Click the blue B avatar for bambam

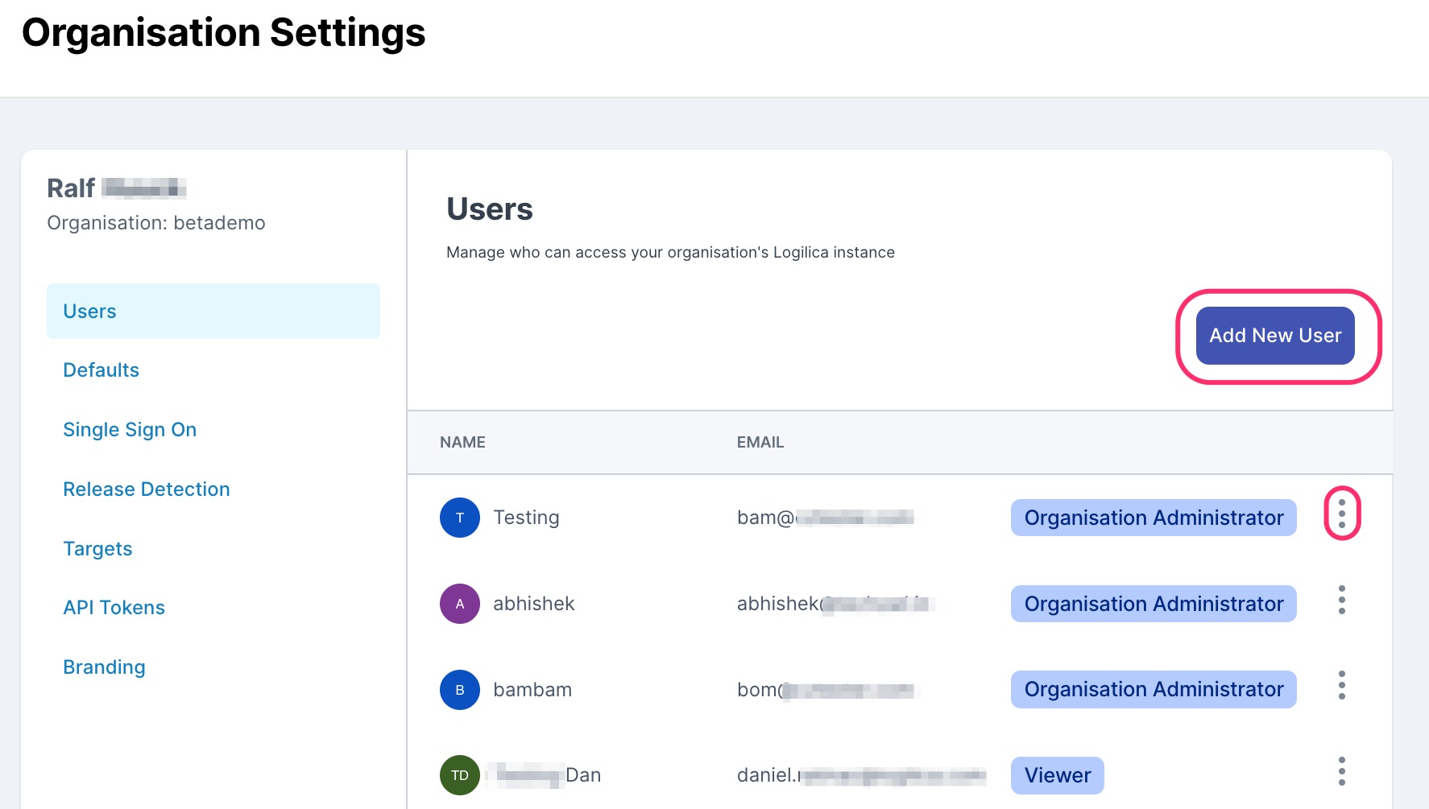460,690
